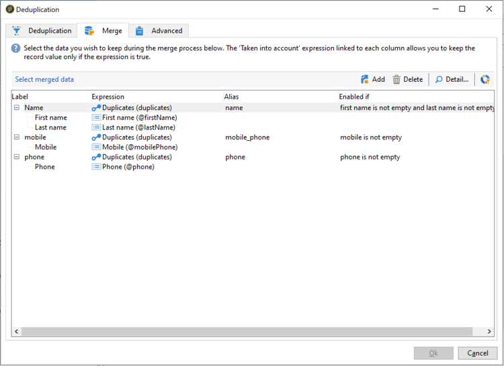Click the Ok button
Screen dimensions: 504x366
433,353
